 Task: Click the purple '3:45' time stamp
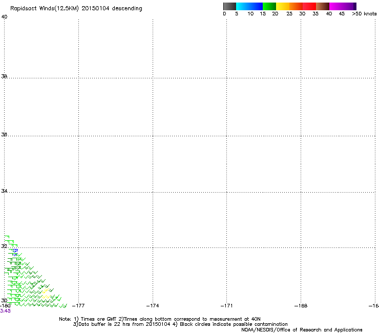pos(5,311)
